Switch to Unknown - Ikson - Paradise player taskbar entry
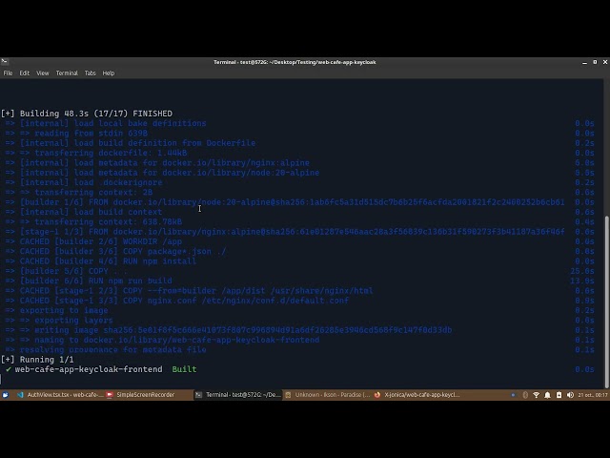610x458 pixels. click(328, 395)
